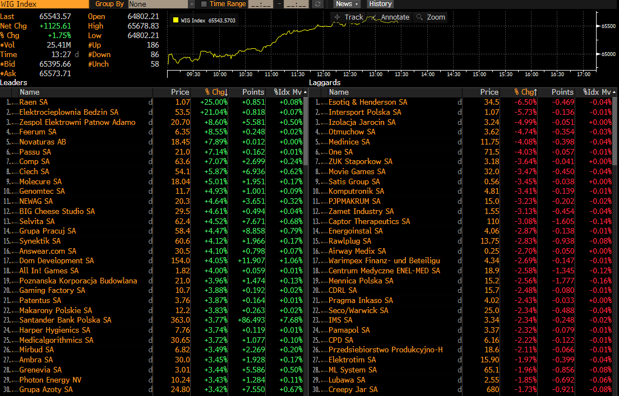Image resolution: width=619 pixels, height=396 pixels.
Task: Click the refresh icon beside time range
Action: (x=318, y=4)
